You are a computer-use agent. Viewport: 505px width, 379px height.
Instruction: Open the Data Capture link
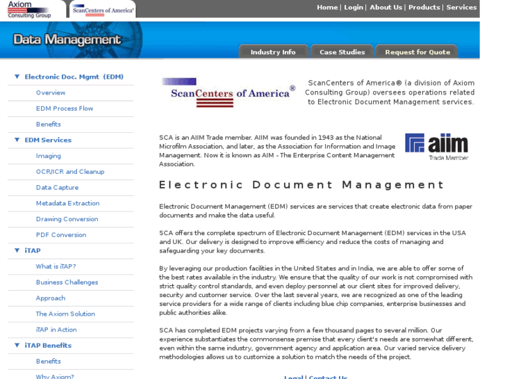[x=58, y=187]
